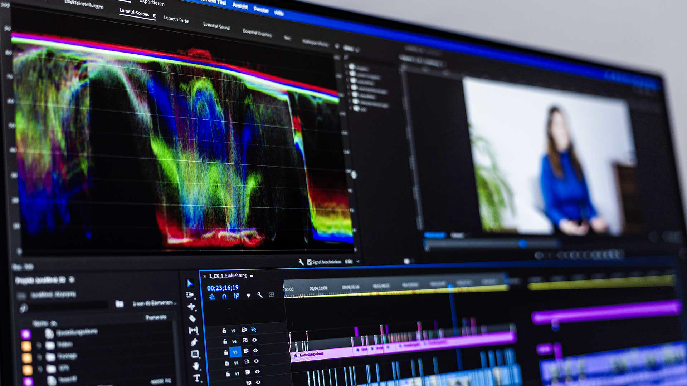687x386 pixels.
Task: Toggle lock on track V5
Action: (226, 352)
